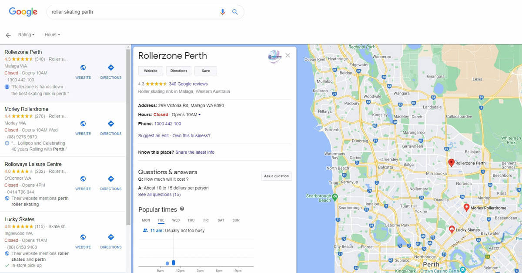The width and height of the screenshot is (522, 273).
Task: Click Directions icon for Rolloways Leisure Centre
Action: [110, 179]
